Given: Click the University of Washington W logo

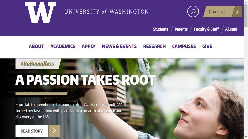Looking at the screenshot, I should 41,13.
